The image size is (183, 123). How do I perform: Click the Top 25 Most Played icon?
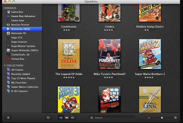click(x=9, y=78)
